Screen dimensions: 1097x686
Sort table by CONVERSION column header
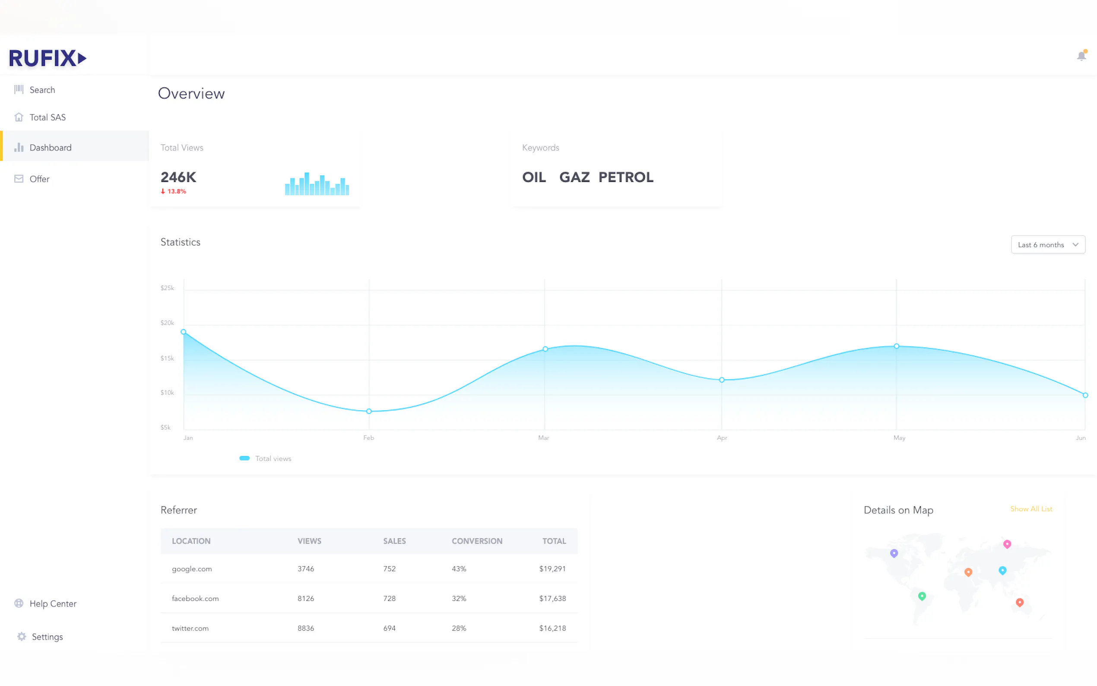[477, 541]
